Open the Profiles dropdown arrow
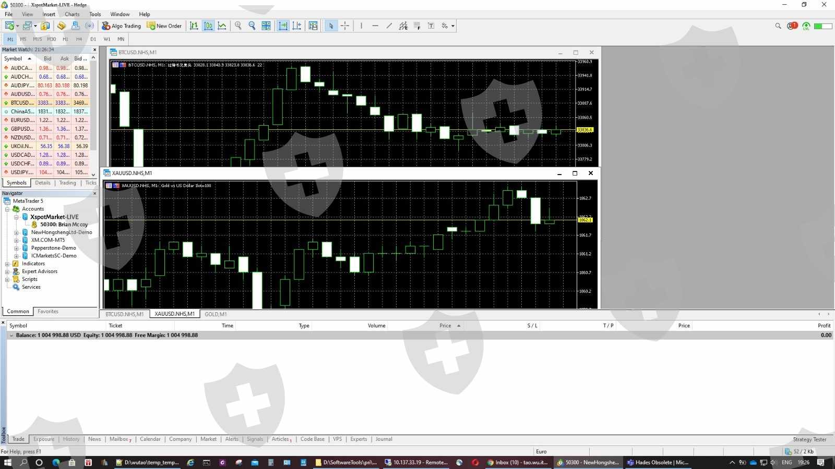835x469 pixels. (x=35, y=26)
